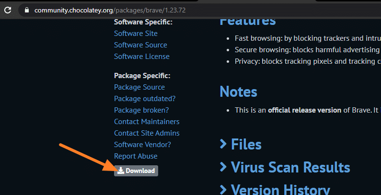381x195 pixels.
Task: Click the 'Package outdated?' link
Action: (145, 99)
